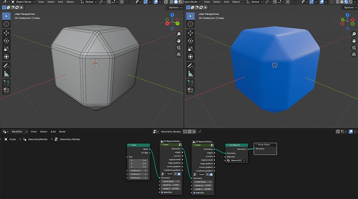Click the zoom magnifier icon in left viewport
This screenshot has width=358, height=199.
point(178,34)
